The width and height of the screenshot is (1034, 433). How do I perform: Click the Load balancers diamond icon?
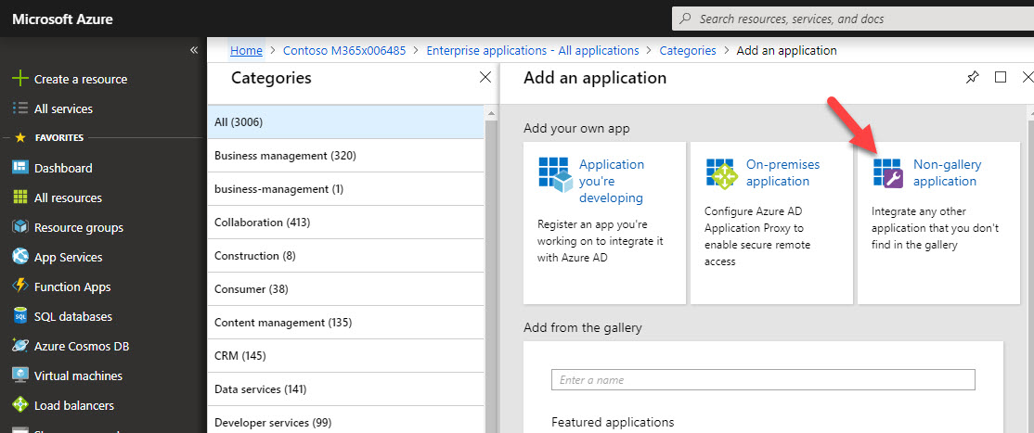point(20,404)
